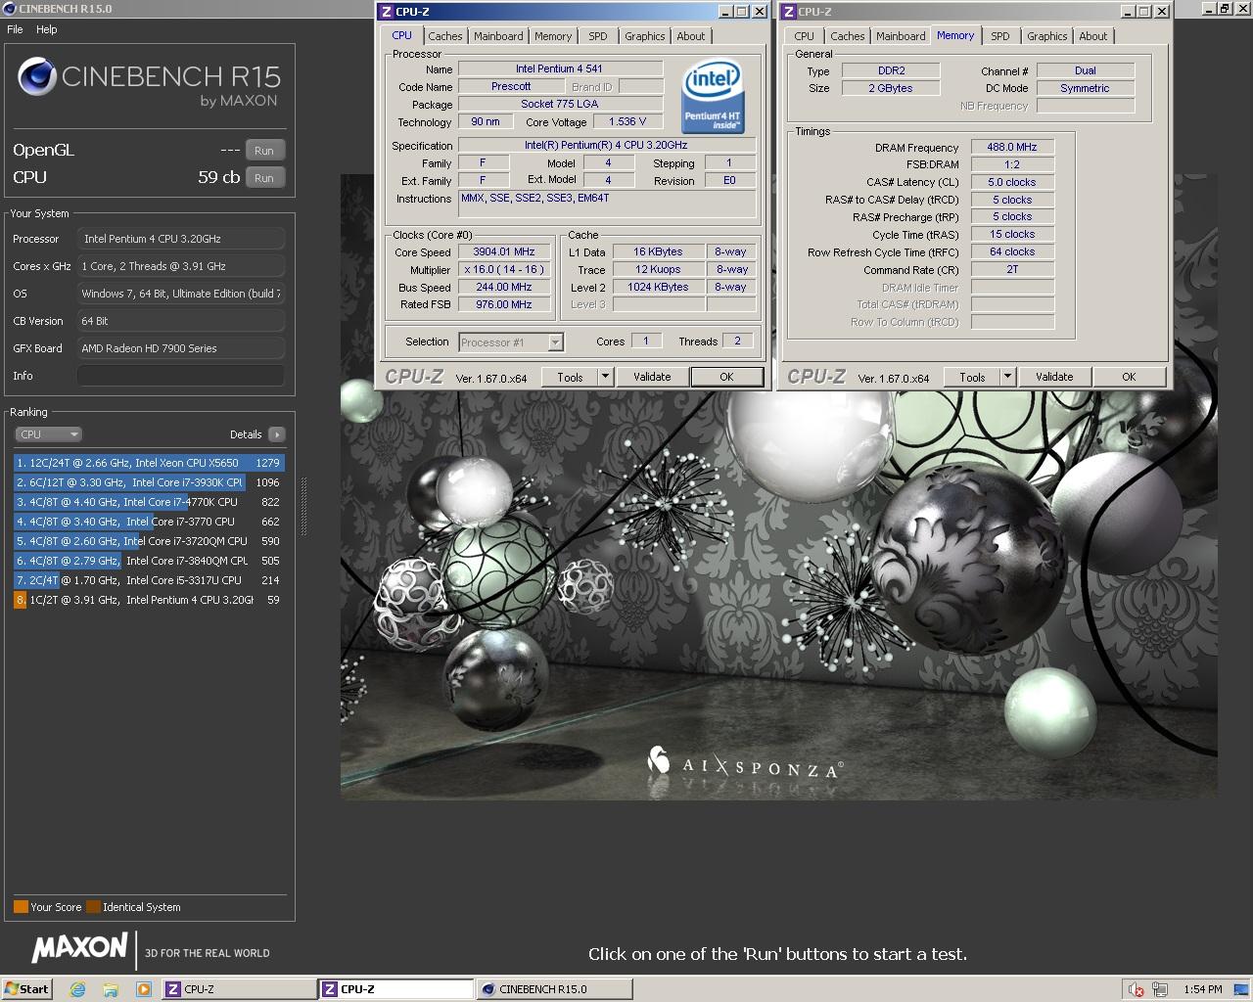Open Graphics tab in left CPU-Z window
This screenshot has height=1002, width=1253.
[x=645, y=36]
